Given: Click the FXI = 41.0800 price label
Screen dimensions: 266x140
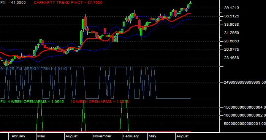Looking at the screenshot, I should [x=13, y=3].
